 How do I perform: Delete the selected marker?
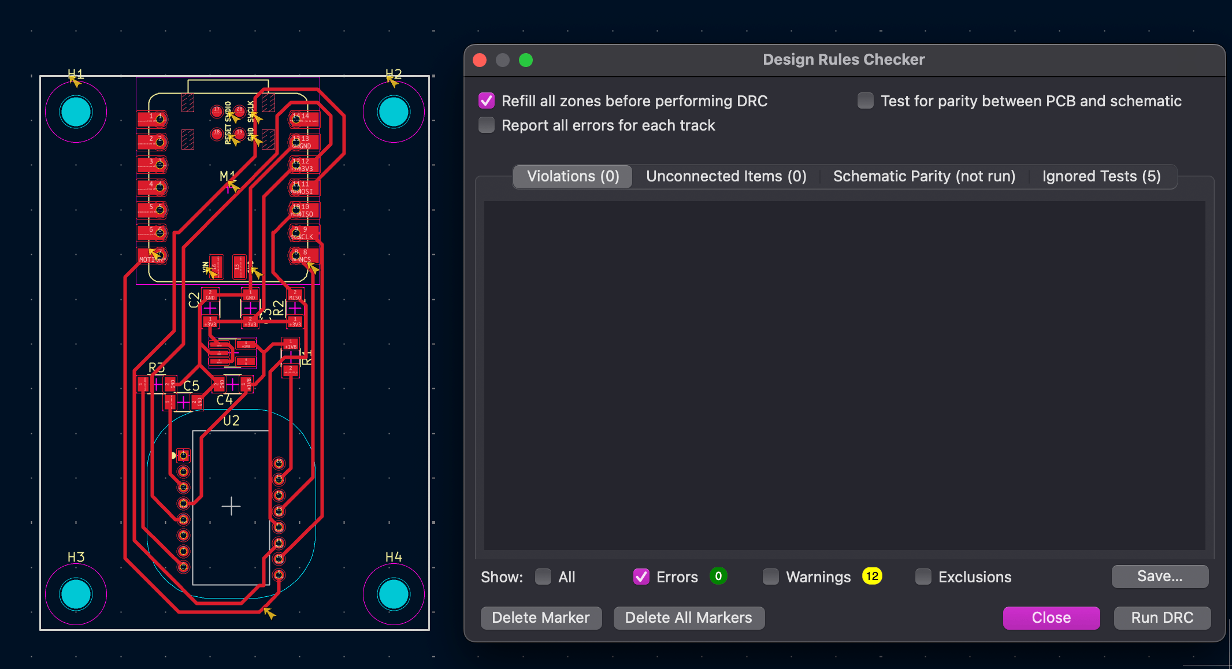point(541,618)
